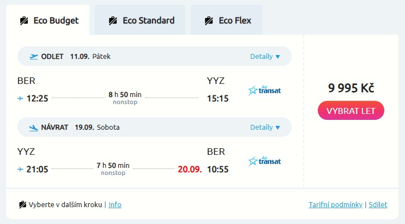
Task: Click the baggage icon on Eco Standard tab
Action: click(113, 21)
